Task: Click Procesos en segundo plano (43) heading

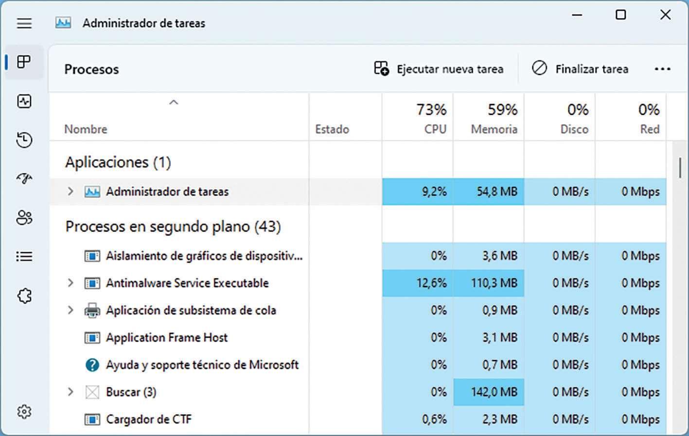Action: click(x=173, y=227)
